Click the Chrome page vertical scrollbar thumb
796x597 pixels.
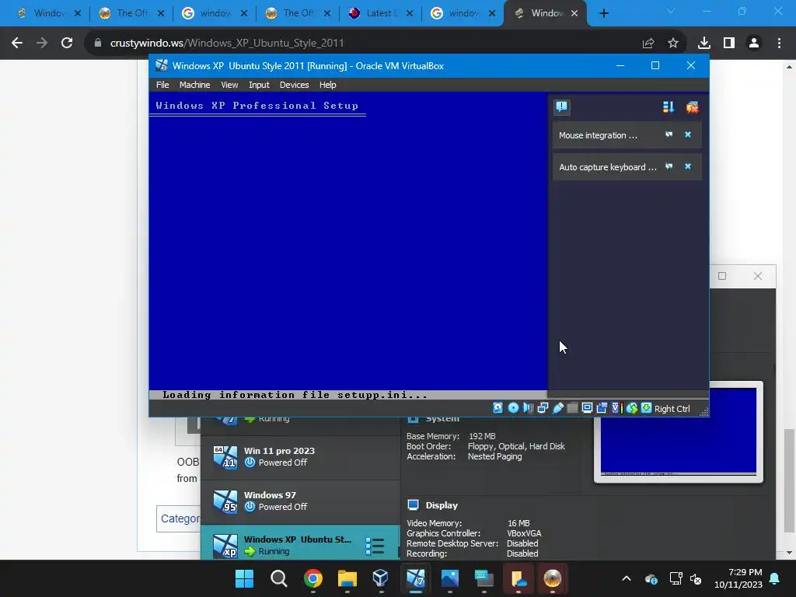tap(789, 481)
